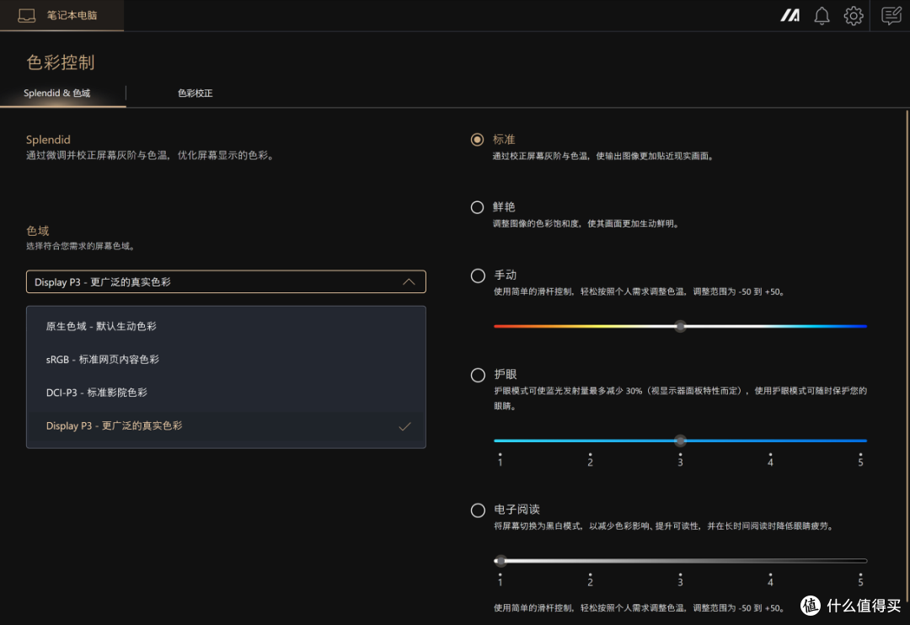Switch to 电子阅读 mode
910x625 pixels.
coord(478,510)
